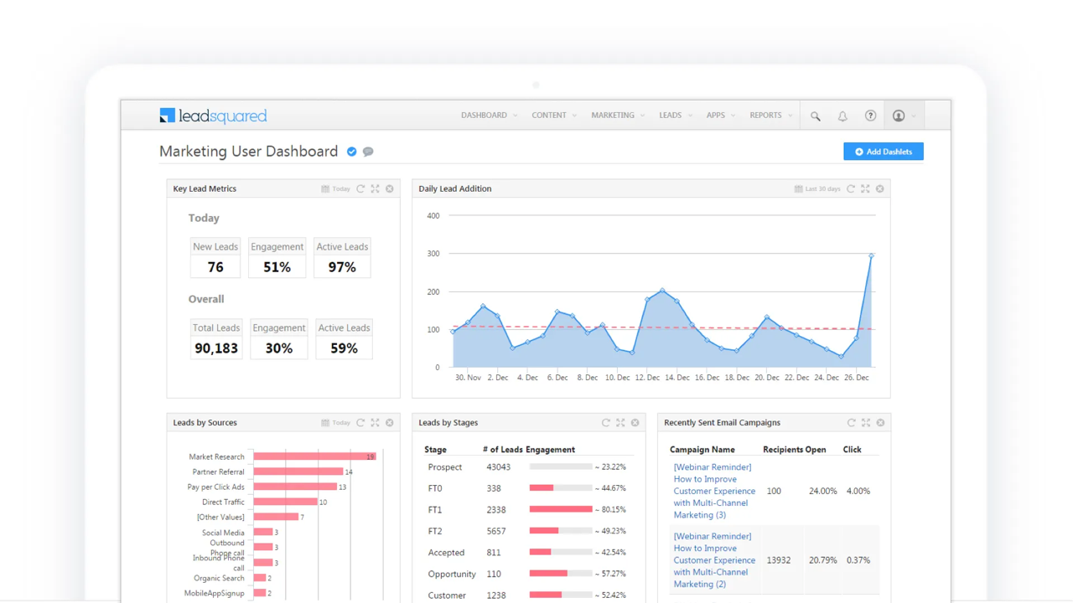
Task: Click the New Leads 76 metric
Action: [215, 258]
